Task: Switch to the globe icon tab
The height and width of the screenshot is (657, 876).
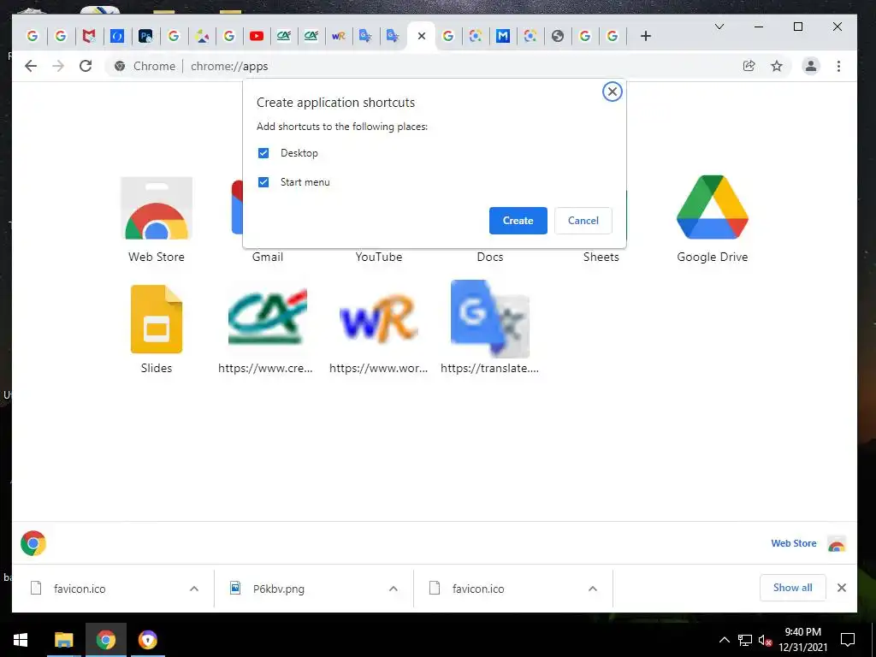Action: pos(558,36)
